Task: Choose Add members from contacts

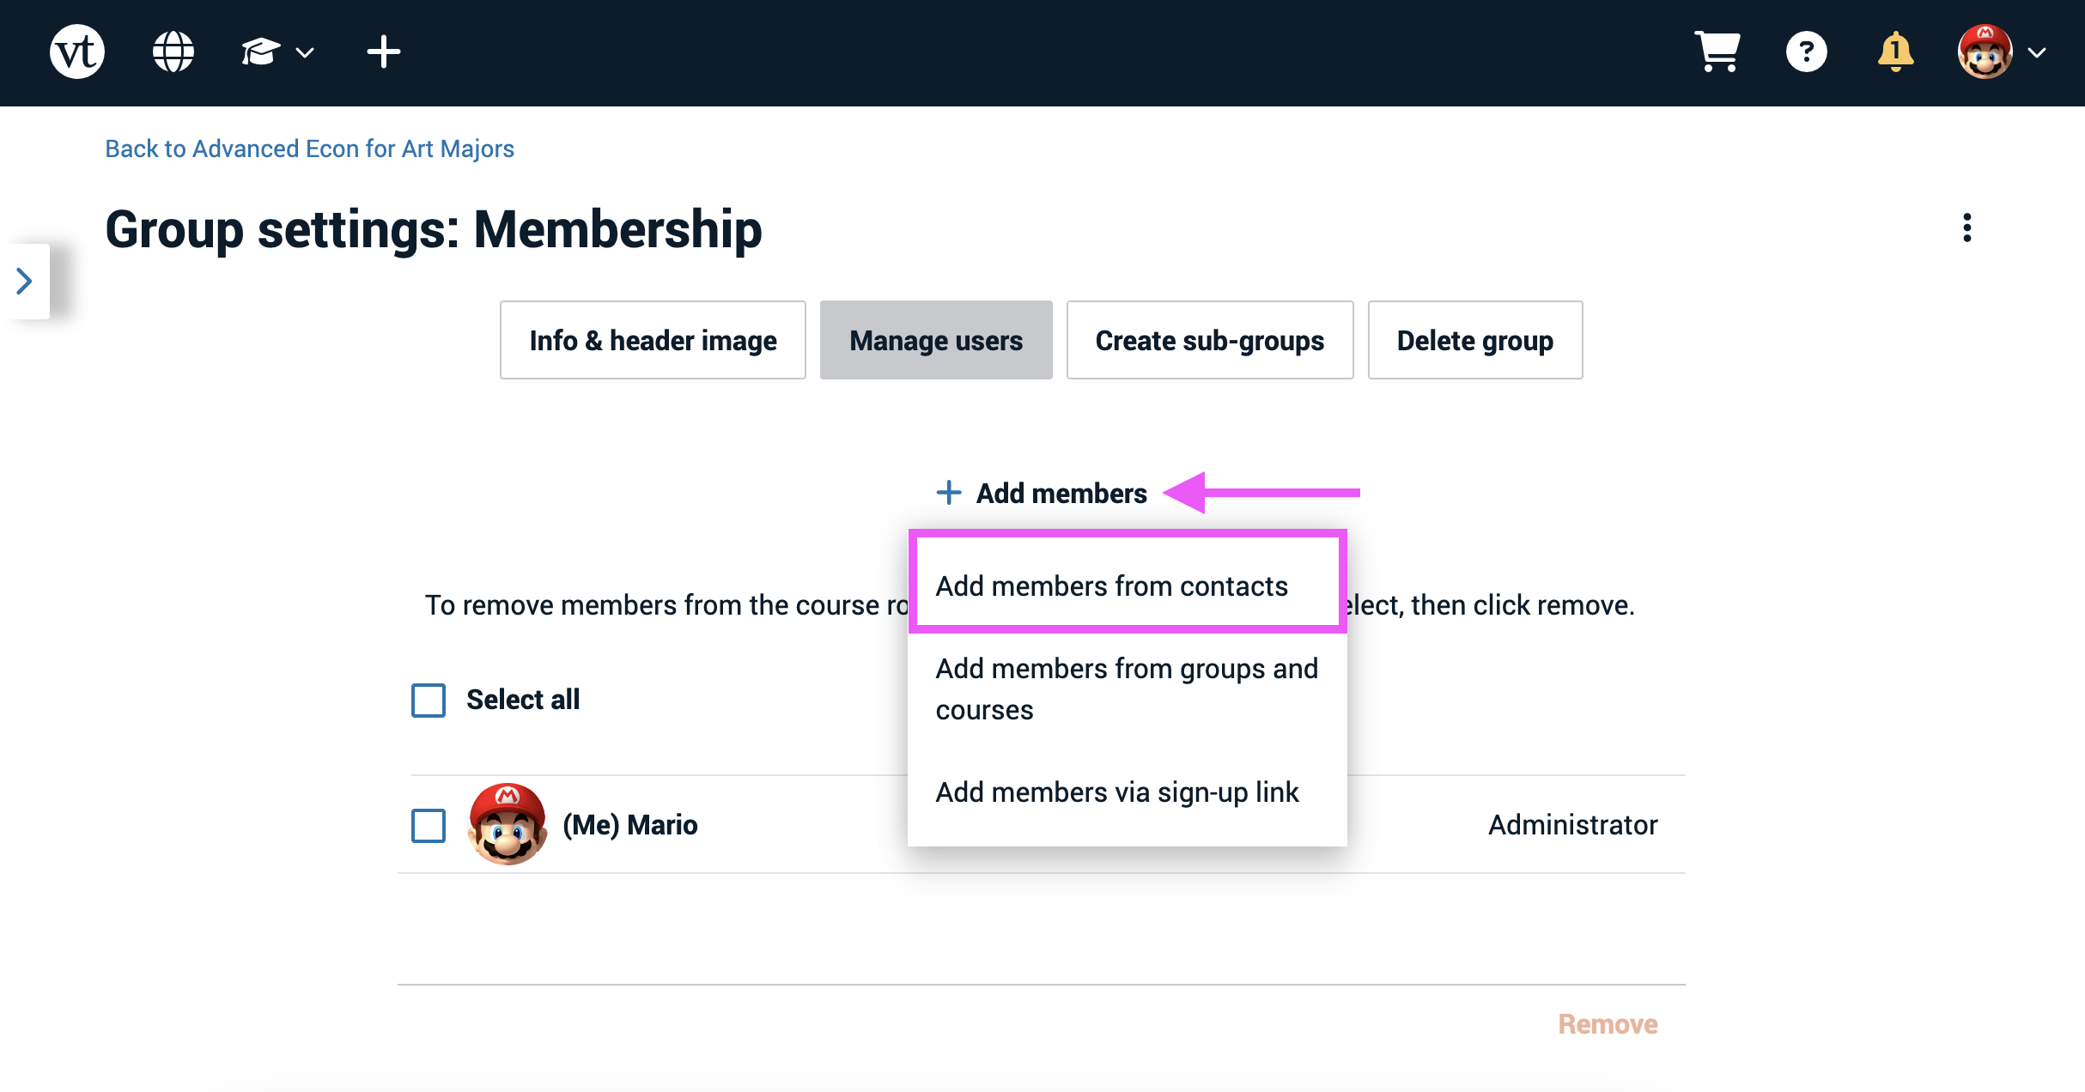Action: pos(1128,585)
